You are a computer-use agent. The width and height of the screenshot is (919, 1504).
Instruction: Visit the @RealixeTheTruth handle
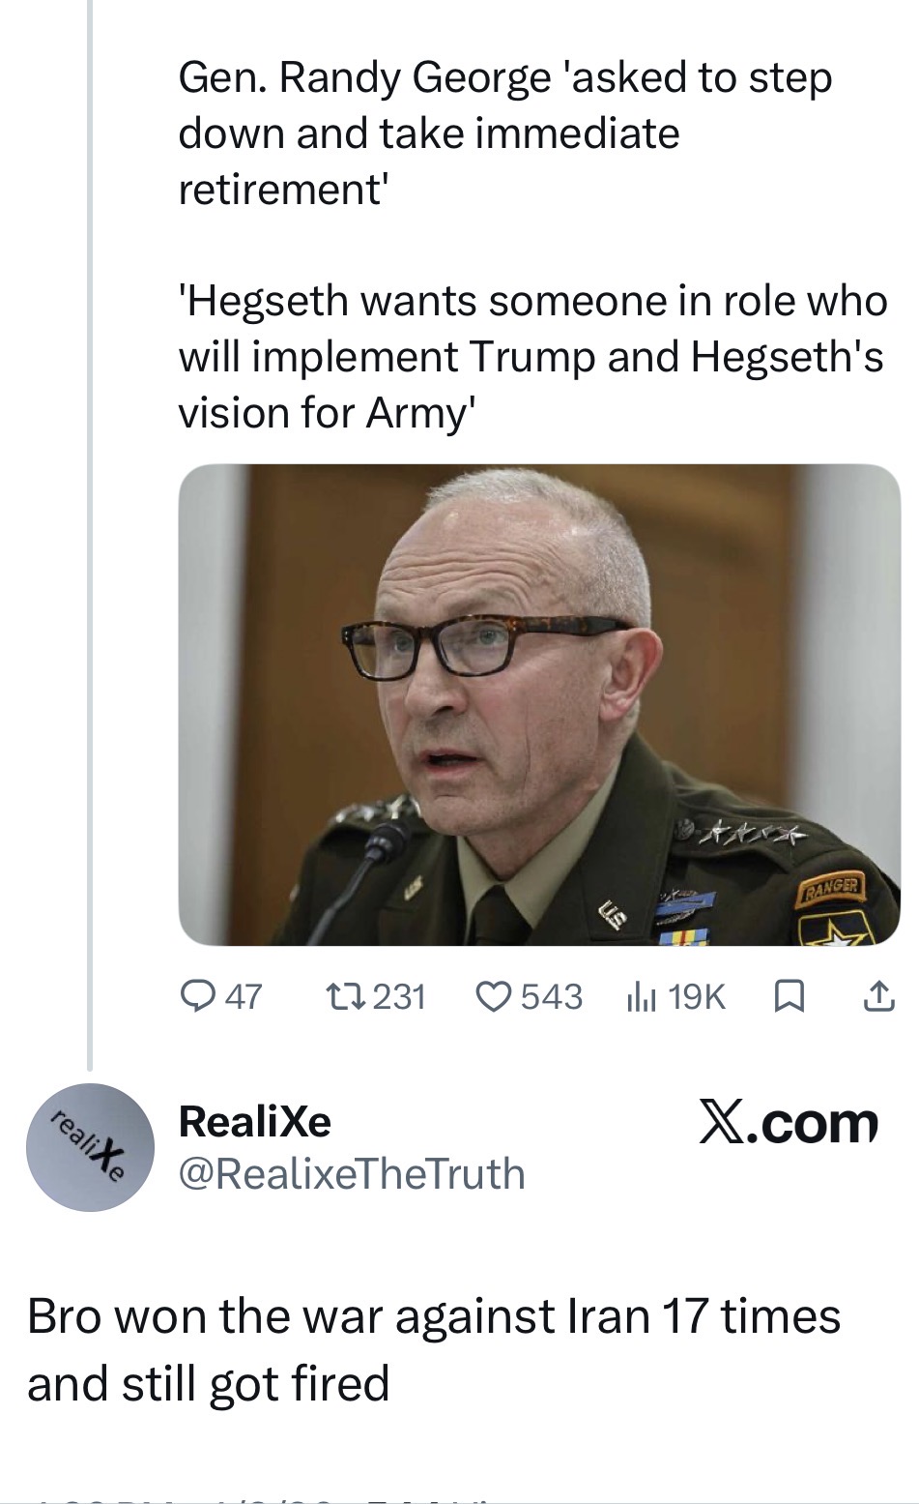tap(352, 1174)
